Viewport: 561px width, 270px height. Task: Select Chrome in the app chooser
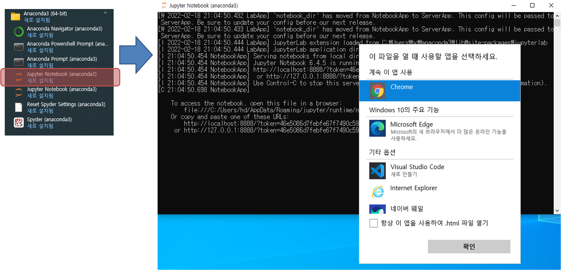click(x=440, y=91)
